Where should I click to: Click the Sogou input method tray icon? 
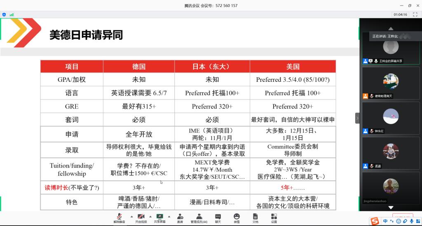[x=375, y=221]
